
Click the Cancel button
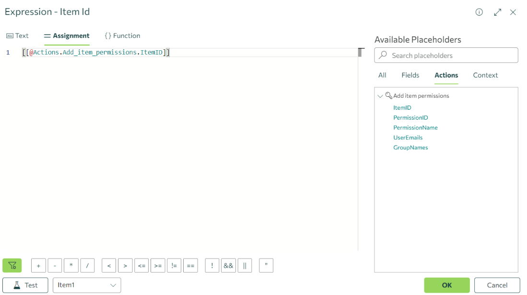[497, 285]
